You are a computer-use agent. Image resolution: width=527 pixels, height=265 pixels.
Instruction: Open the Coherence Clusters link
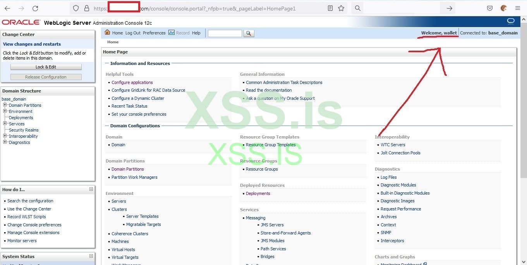130,234
